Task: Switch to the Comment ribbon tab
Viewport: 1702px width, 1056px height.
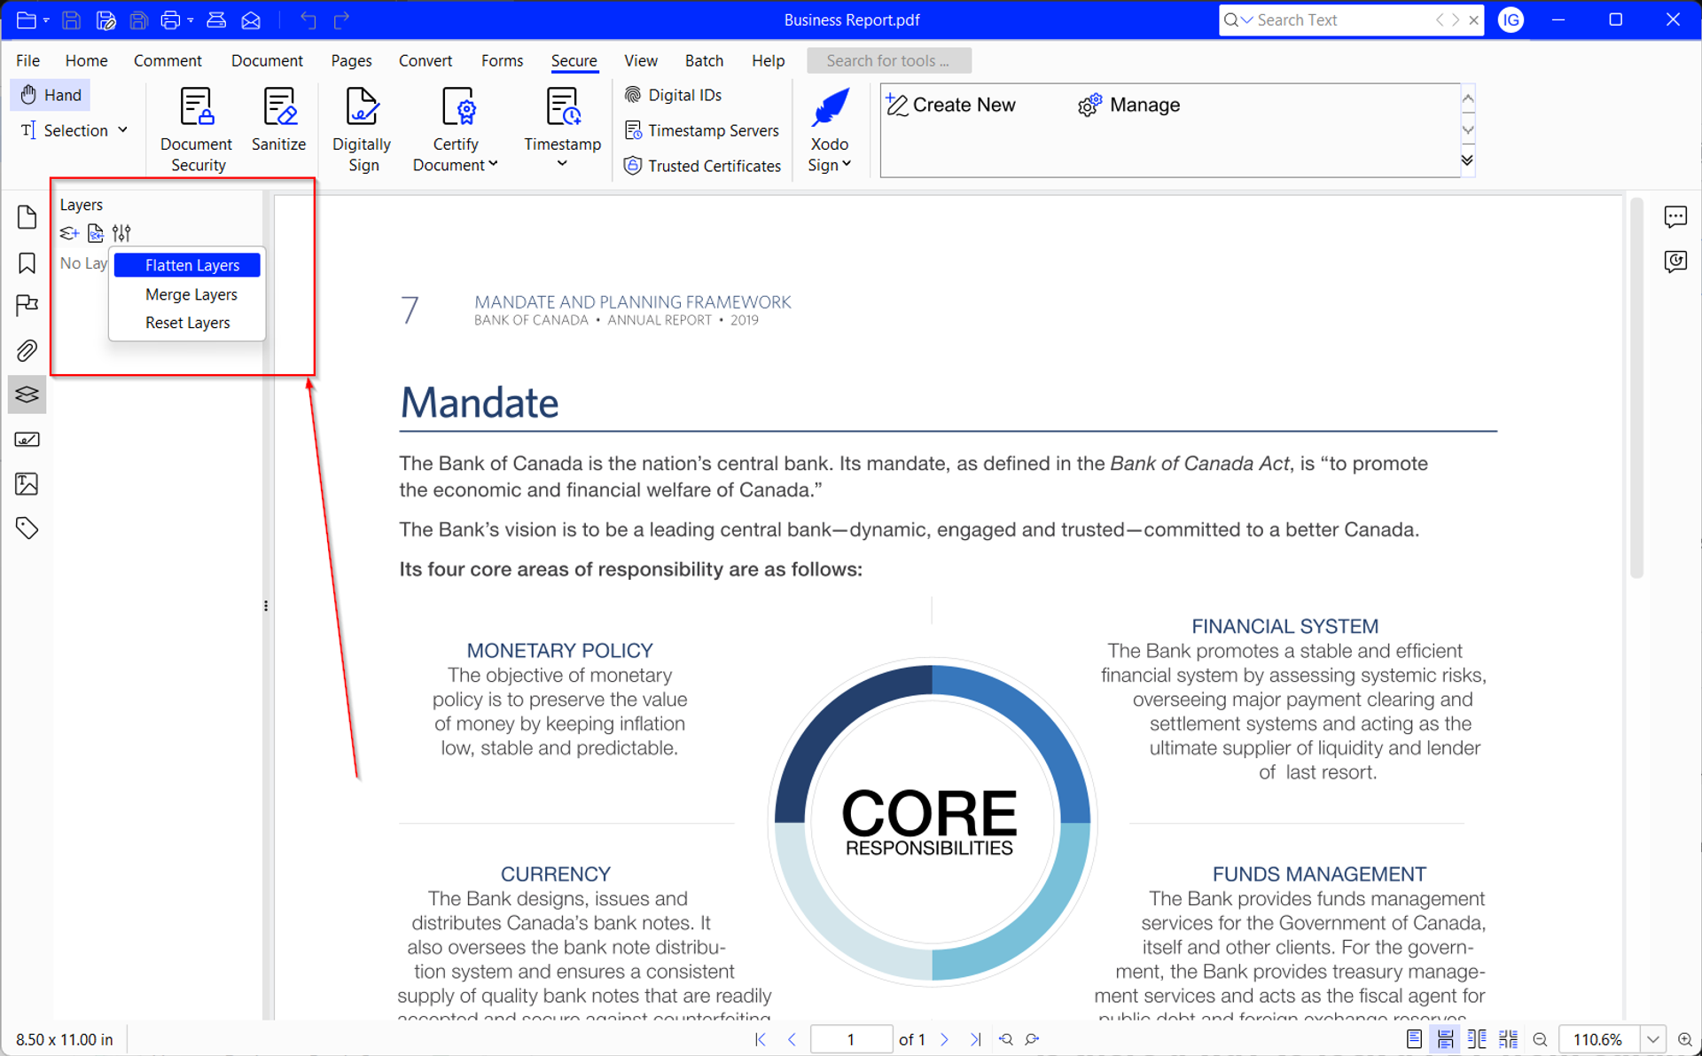Action: (x=168, y=60)
